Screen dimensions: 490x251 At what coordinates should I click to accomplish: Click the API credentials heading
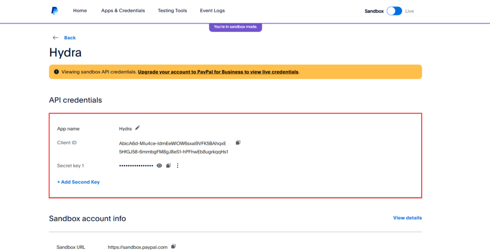(75, 100)
